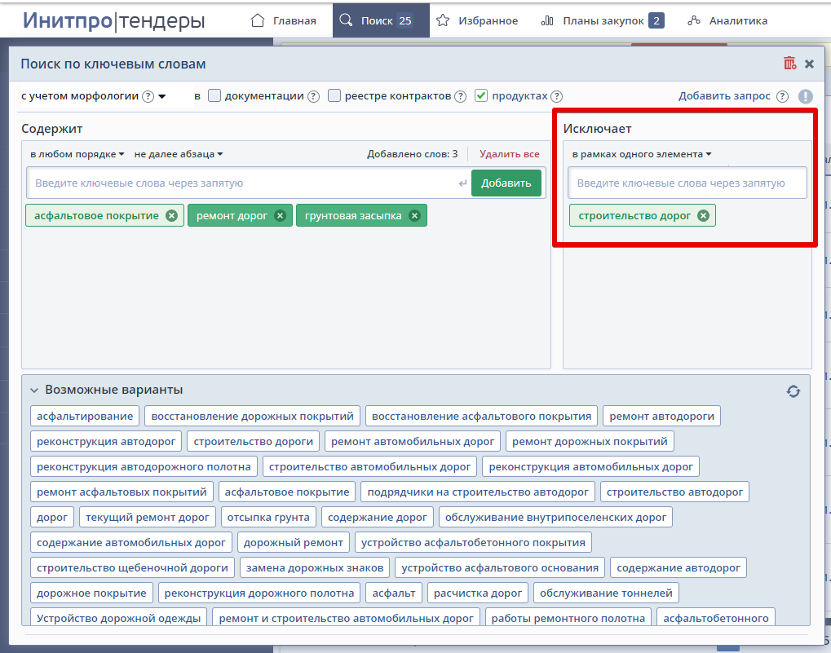Image resolution: width=831 pixels, height=653 pixels.
Task: Open help icon next to реестре контрактов
Action: [x=461, y=96]
